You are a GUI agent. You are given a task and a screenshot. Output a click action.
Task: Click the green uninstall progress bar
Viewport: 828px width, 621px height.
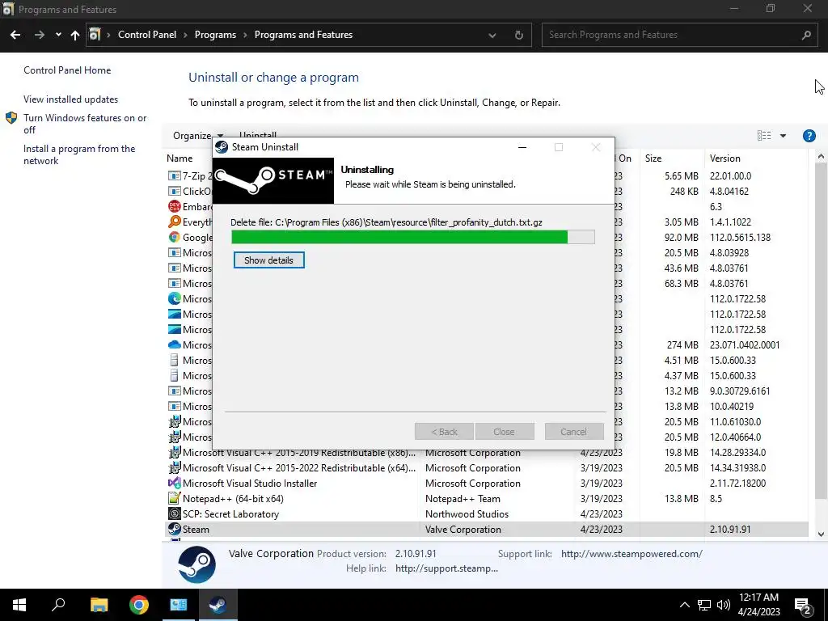(413, 237)
